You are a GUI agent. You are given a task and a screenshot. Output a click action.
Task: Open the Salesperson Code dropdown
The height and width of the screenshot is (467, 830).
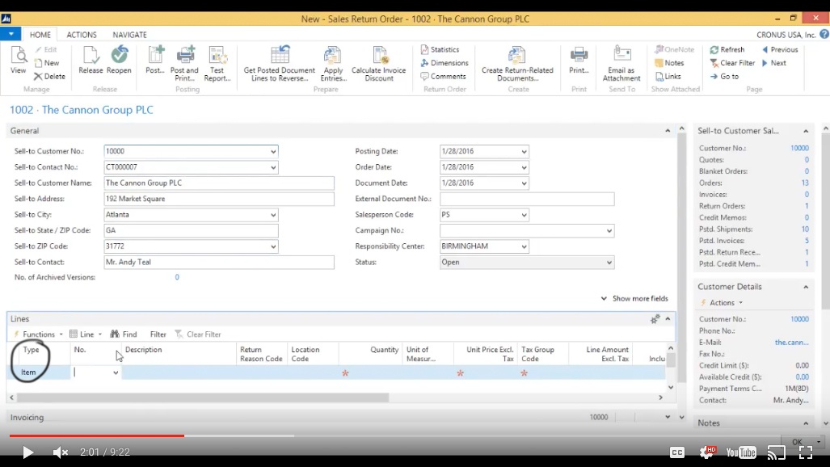click(524, 215)
